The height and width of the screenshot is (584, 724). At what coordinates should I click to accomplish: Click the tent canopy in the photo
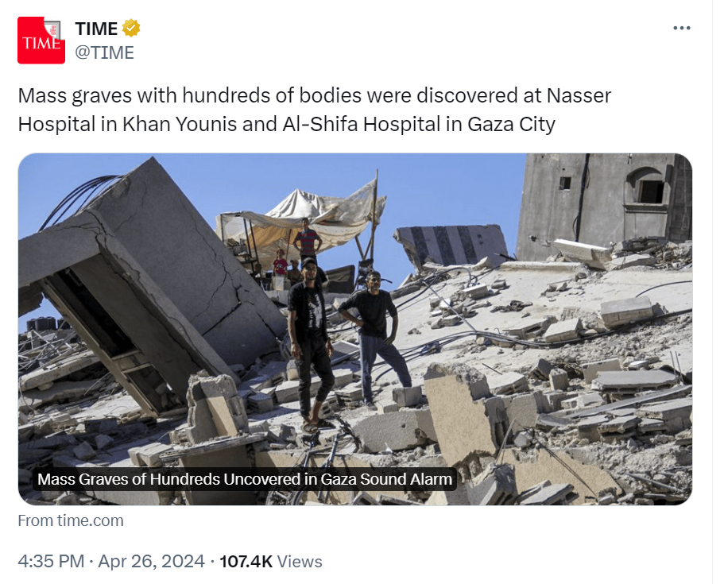pos(304,222)
